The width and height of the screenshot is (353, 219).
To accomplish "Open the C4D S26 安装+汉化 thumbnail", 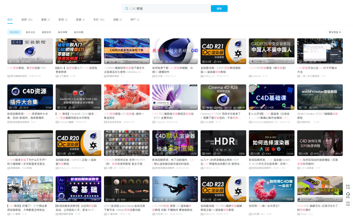I will 320,189.
